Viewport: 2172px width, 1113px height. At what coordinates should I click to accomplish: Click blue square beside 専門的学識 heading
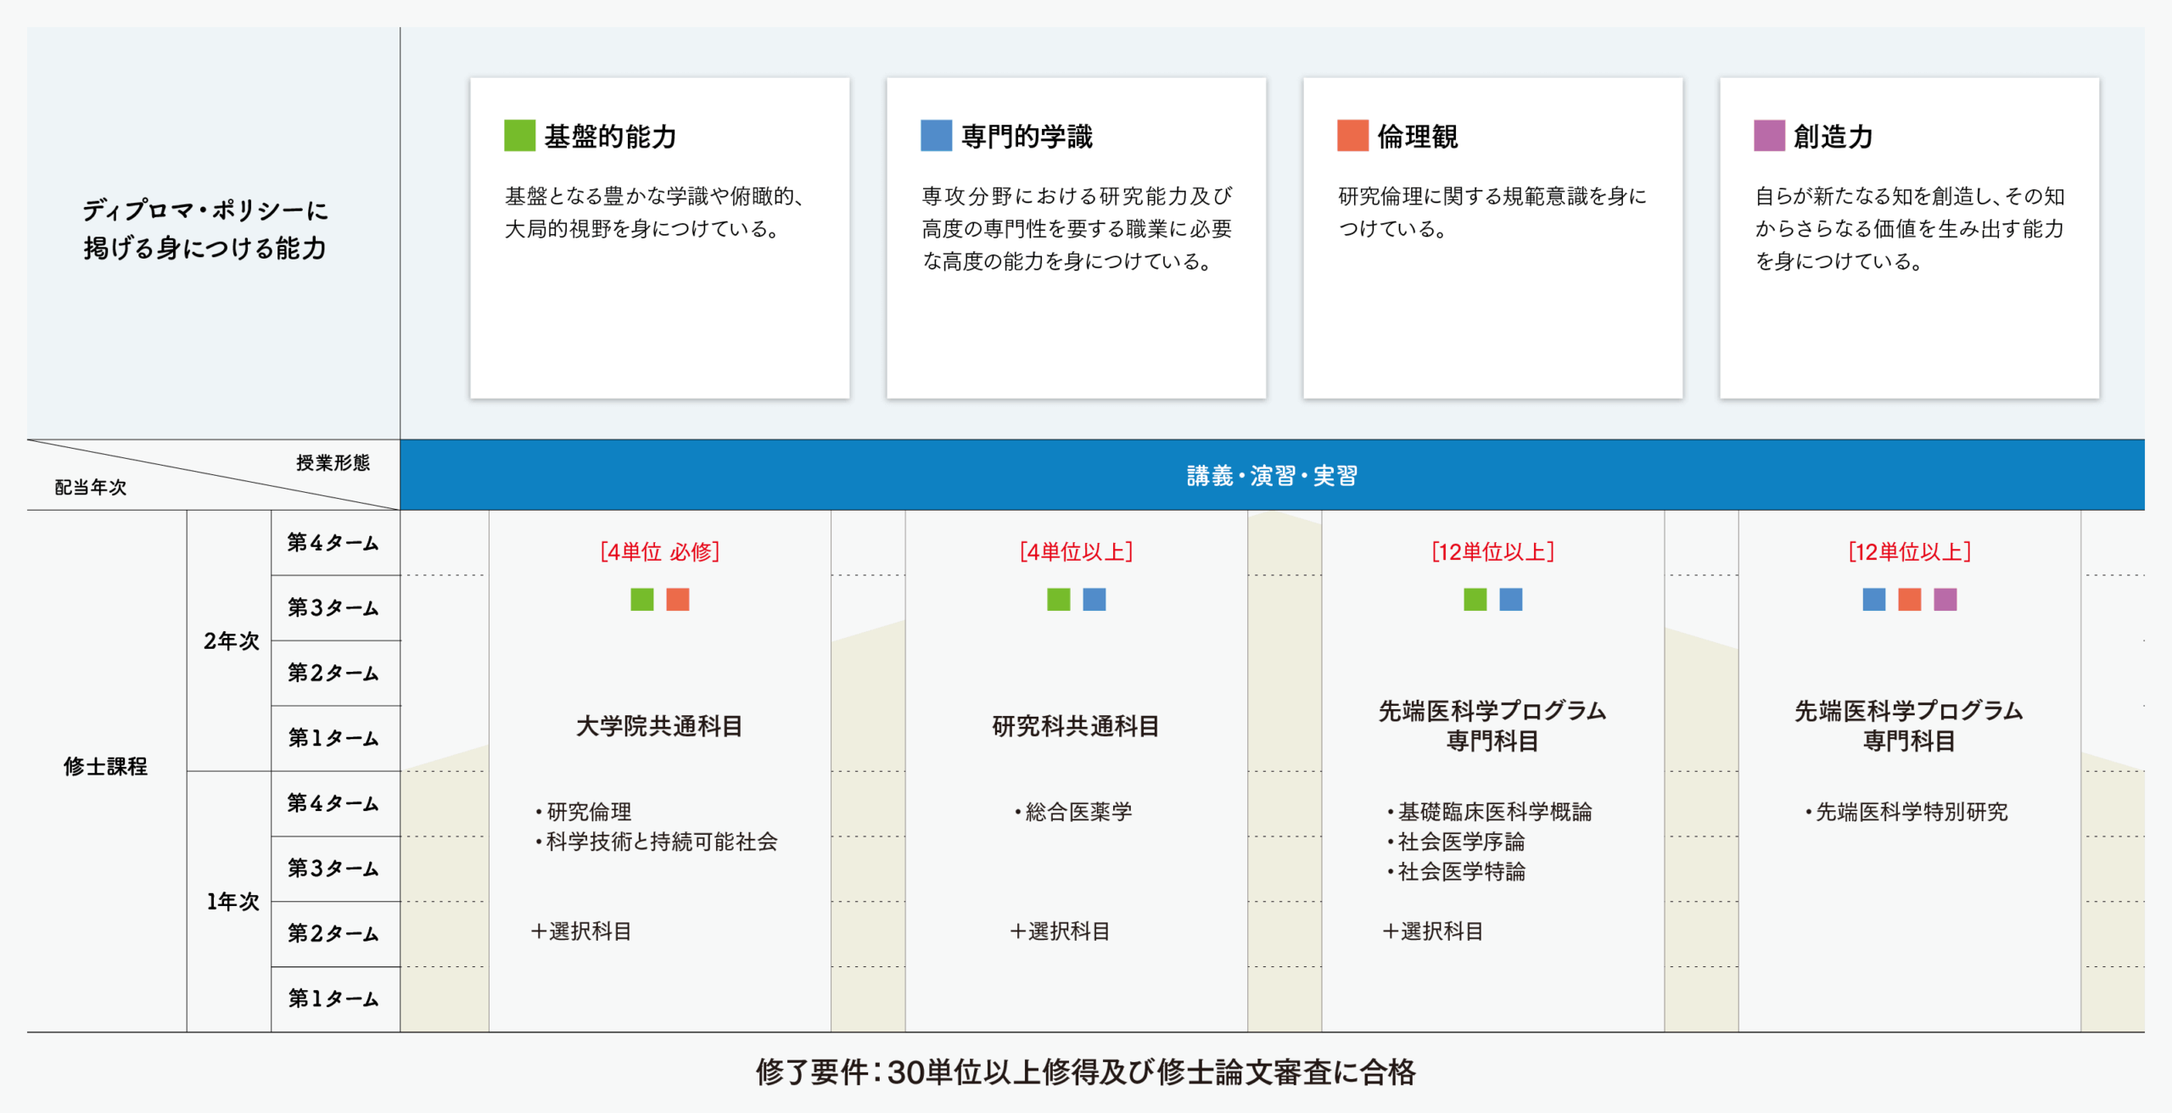(x=936, y=135)
